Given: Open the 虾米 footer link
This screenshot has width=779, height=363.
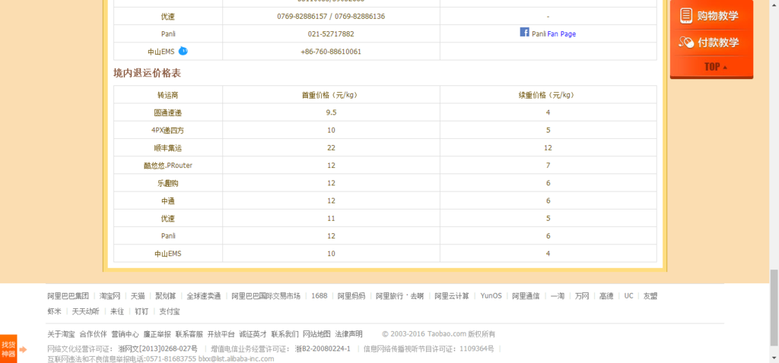Looking at the screenshot, I should [55, 311].
